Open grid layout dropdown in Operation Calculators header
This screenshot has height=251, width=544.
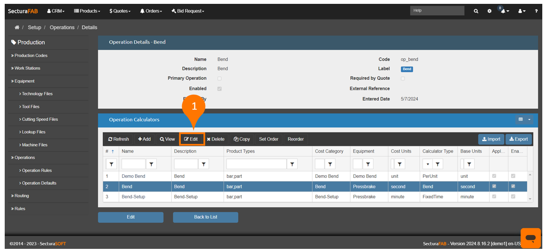click(525, 120)
